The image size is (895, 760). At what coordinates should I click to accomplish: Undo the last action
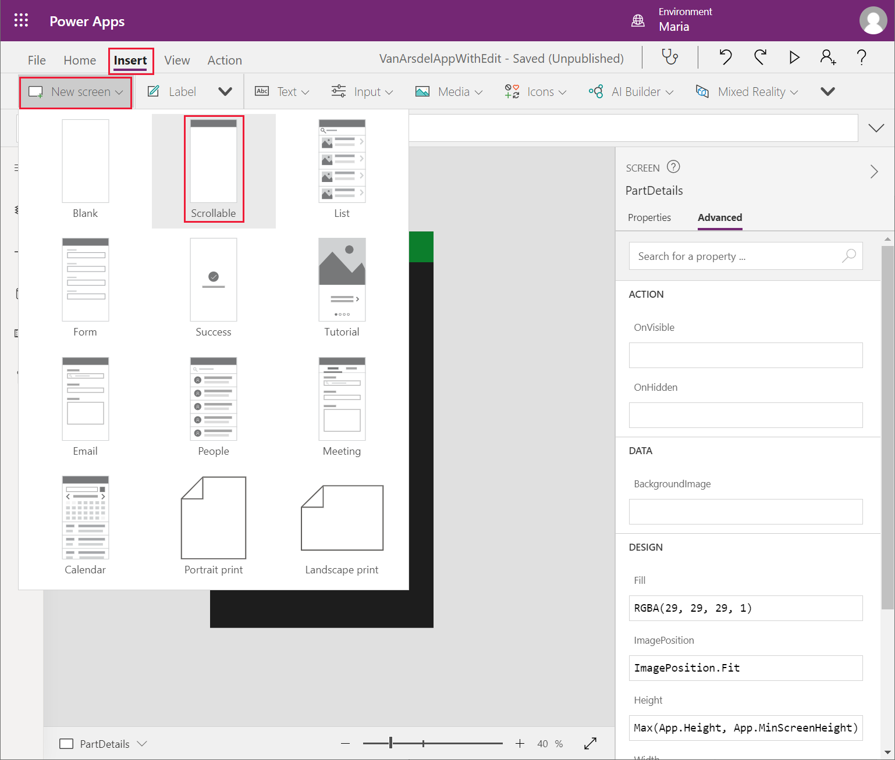(x=725, y=57)
